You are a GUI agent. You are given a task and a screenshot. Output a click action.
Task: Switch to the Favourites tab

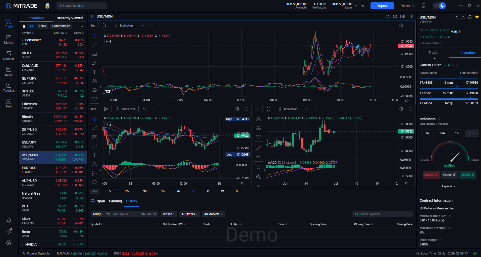(x=36, y=18)
